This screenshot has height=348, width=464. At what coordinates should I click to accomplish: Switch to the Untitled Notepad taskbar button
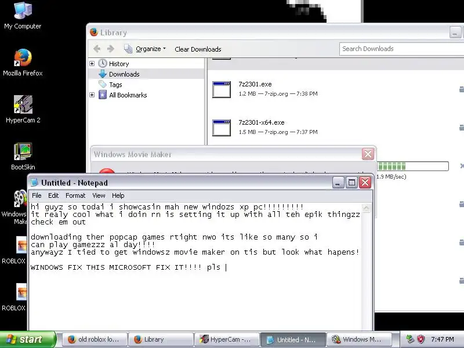coord(293,339)
